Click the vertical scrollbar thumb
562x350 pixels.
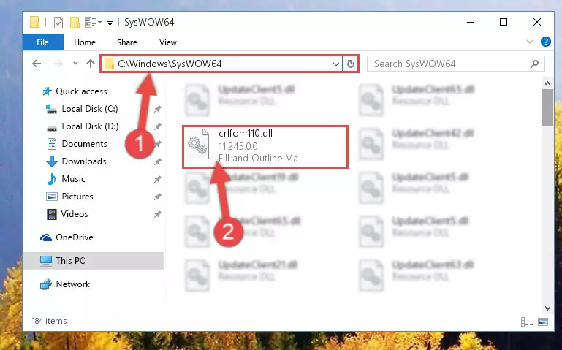click(x=547, y=107)
